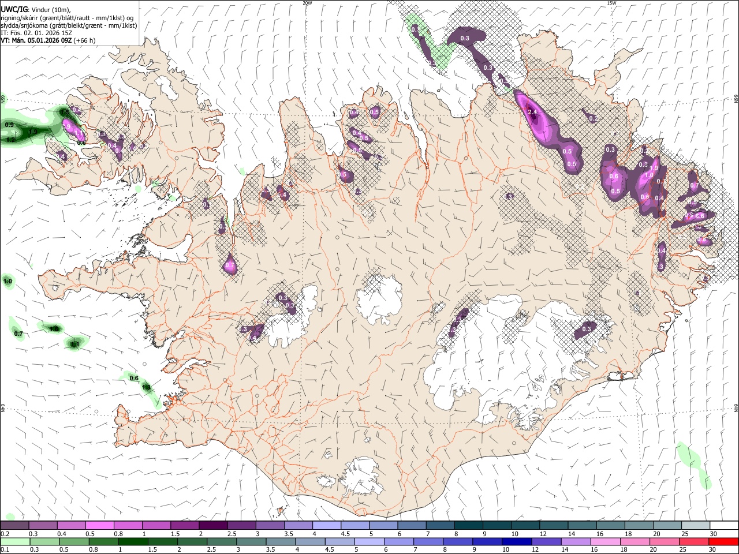Click the 2.4 precipitation value on the map

532,112
